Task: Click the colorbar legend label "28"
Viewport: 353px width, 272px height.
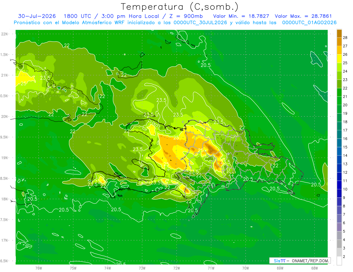Action: click(x=345, y=38)
